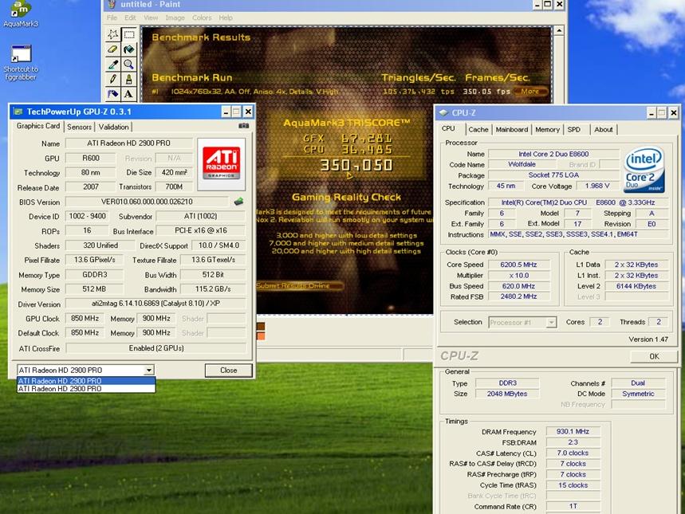The height and width of the screenshot is (514, 685).
Task: Click the Rated FSB value 2480.2 MHz
Action: (518, 296)
